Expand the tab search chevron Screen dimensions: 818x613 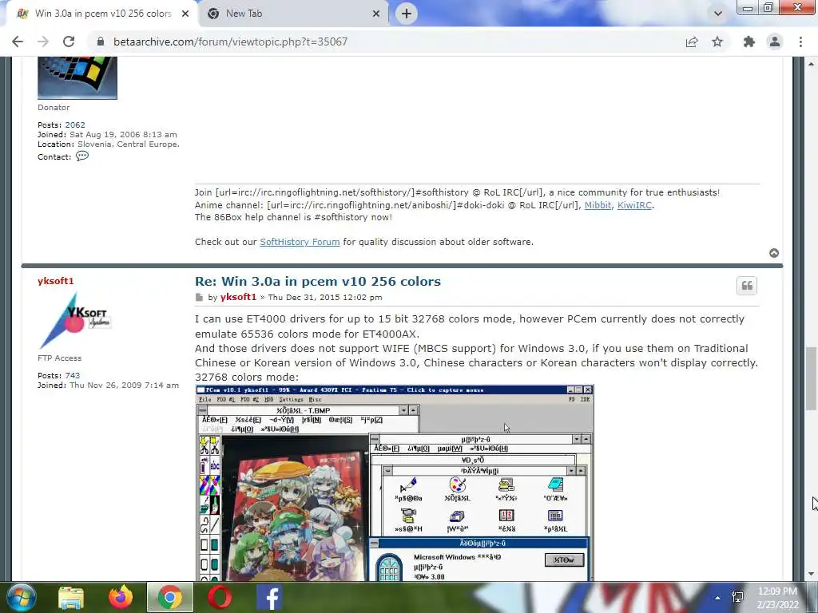[718, 14]
